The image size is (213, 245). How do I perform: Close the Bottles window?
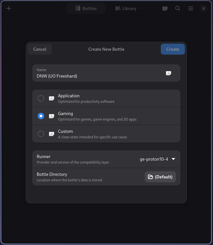(x=203, y=8)
